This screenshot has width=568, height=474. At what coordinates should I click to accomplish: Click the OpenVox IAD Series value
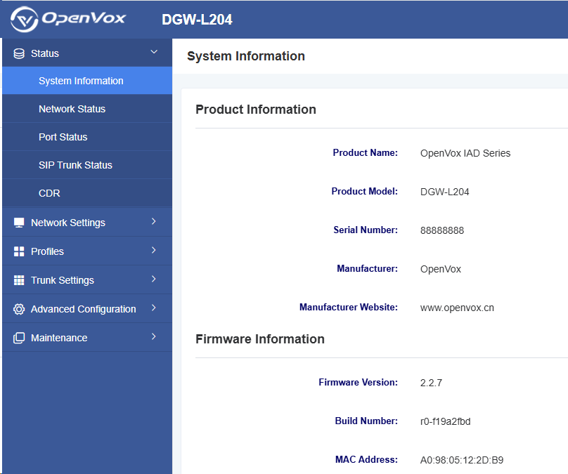[465, 153]
